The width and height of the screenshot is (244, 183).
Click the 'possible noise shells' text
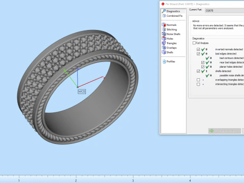click(x=232, y=75)
